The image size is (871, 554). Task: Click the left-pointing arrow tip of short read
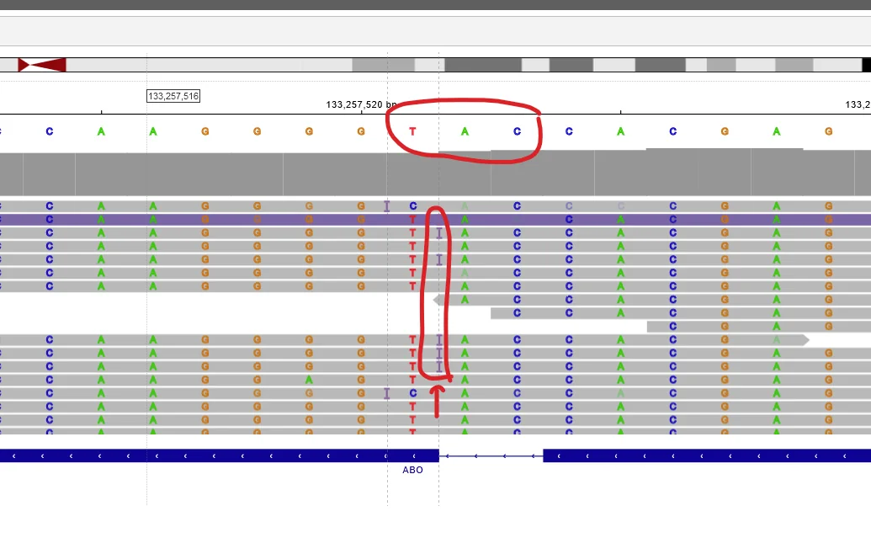coord(436,300)
